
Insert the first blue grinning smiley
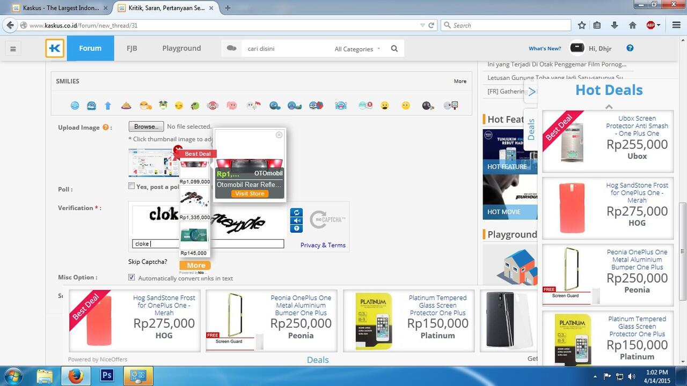(x=75, y=106)
